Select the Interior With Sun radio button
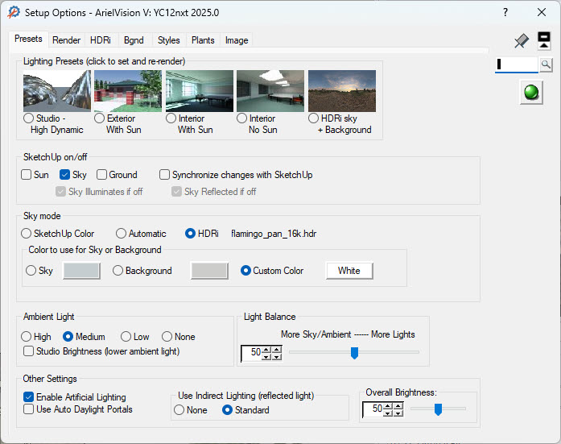Image resolution: width=561 pixels, height=444 pixels. [x=171, y=118]
